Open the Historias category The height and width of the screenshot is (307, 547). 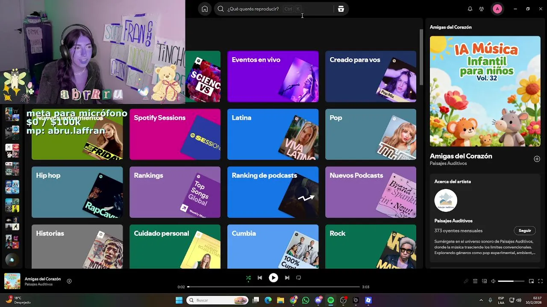77,246
